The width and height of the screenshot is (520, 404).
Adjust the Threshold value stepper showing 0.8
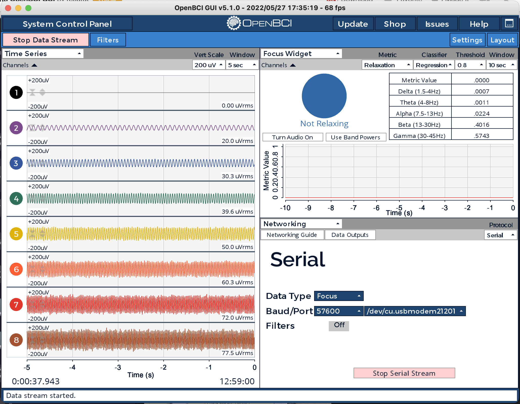[470, 65]
